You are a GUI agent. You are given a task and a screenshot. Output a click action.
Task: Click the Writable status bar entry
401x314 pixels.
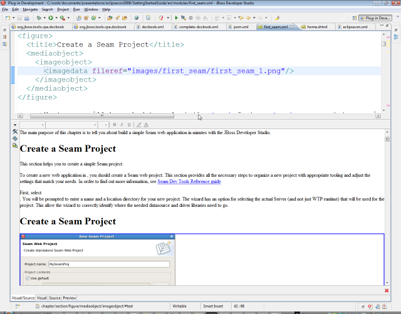(x=179, y=306)
